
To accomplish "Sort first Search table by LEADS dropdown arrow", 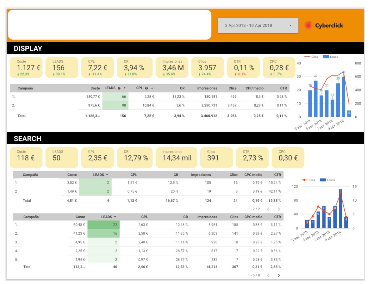I will coord(107,175).
